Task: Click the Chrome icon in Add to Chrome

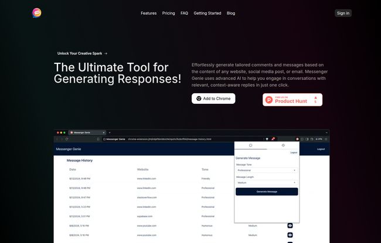Action: click(199, 99)
